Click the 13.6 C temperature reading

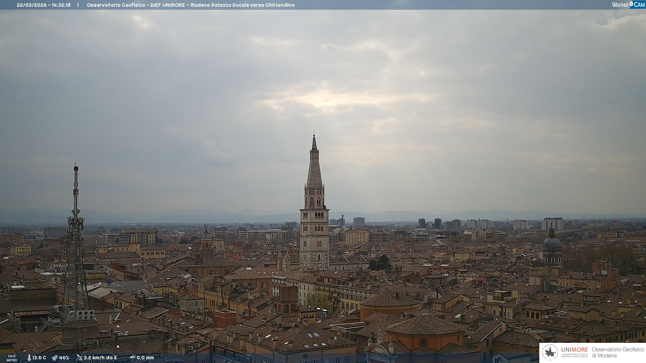point(39,358)
